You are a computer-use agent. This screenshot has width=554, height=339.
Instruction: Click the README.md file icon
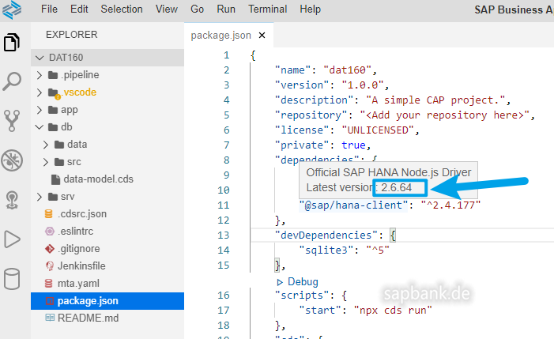pos(50,318)
